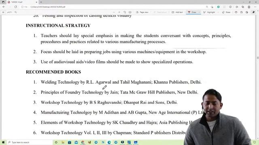Open the Page view option

click(142, 12)
